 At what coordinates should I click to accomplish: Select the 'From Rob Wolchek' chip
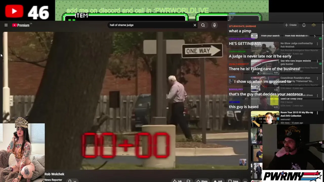[297, 36]
